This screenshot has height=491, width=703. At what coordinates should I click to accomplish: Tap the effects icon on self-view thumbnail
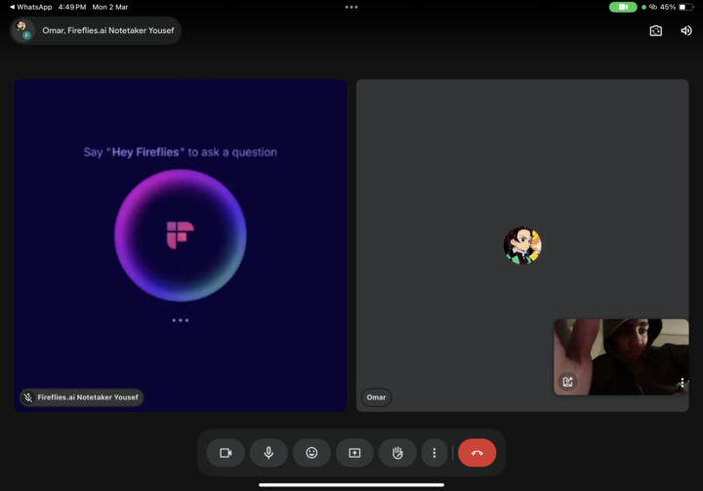pos(567,382)
